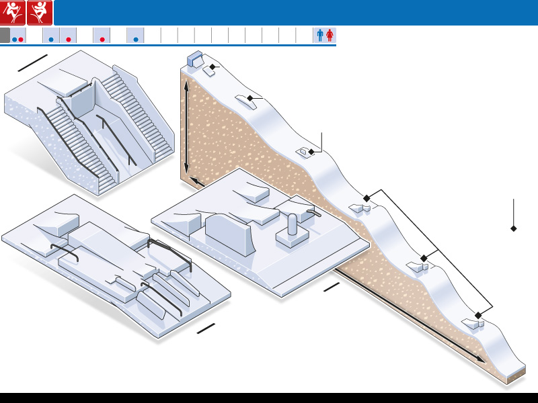
Task: Click the diamond marker beside the start gate
Action: pyautogui.click(x=213, y=67)
